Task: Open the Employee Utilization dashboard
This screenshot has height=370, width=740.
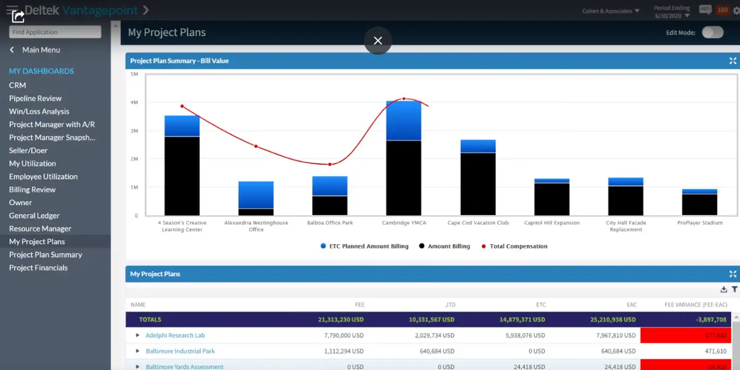Action: (x=43, y=176)
